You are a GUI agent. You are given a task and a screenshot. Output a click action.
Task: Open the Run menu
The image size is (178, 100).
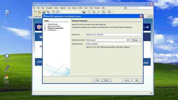pos(69,8)
